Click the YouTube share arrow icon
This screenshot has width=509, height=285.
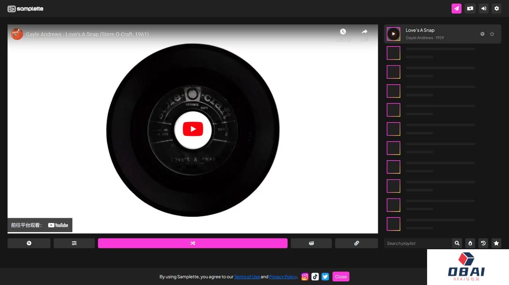point(364,32)
